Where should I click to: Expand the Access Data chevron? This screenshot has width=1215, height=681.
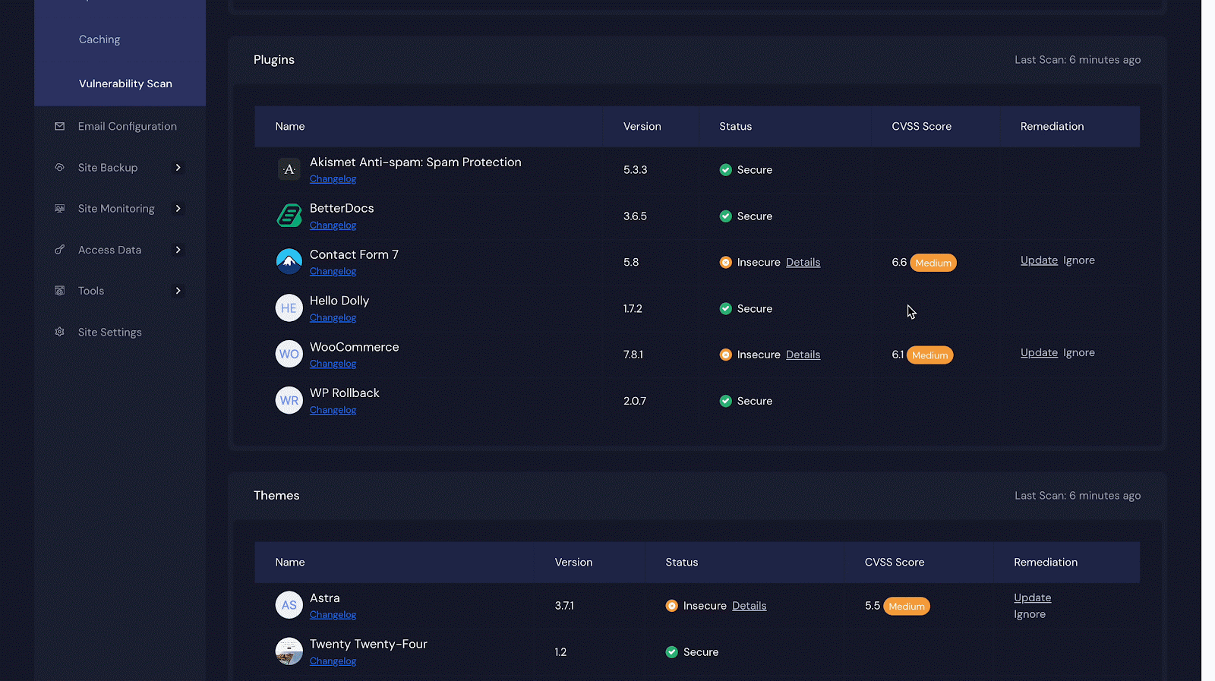[178, 250]
